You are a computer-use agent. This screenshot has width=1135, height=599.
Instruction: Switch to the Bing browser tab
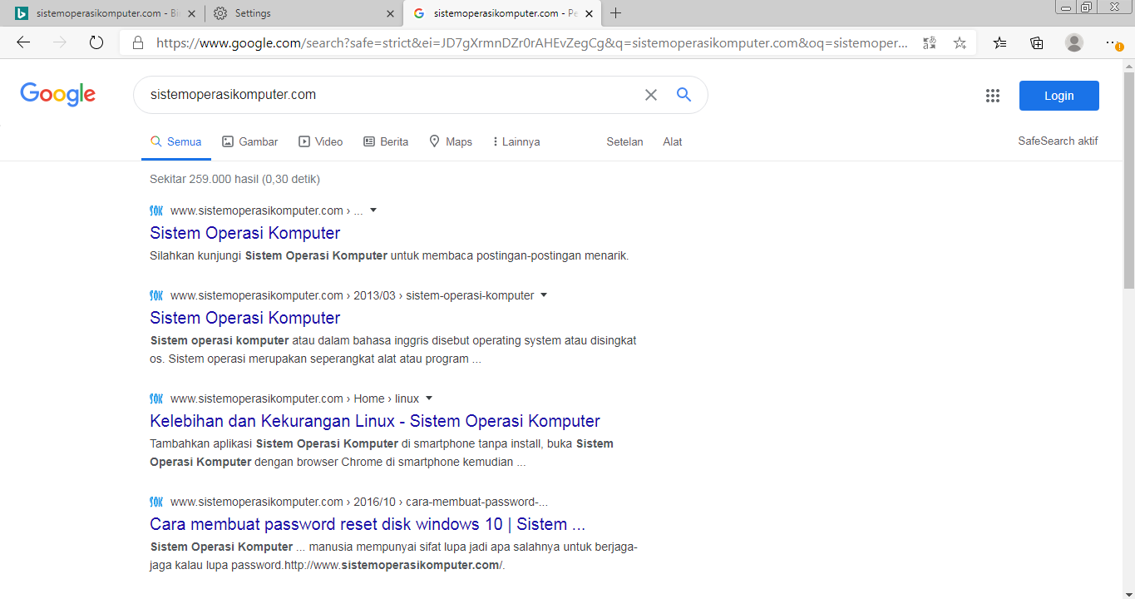[x=104, y=13]
